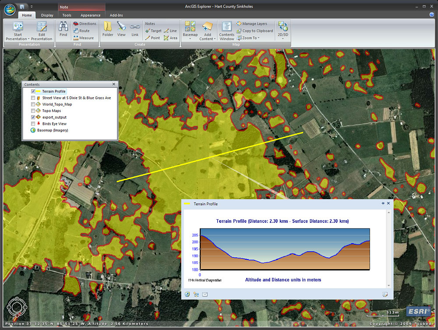
Task: Choose the Point note tool
Action: point(152,38)
